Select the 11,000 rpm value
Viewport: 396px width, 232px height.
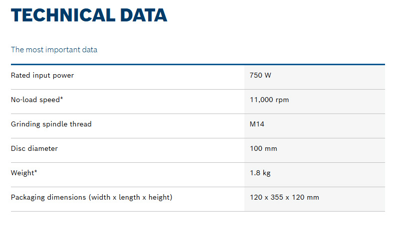[269, 100]
